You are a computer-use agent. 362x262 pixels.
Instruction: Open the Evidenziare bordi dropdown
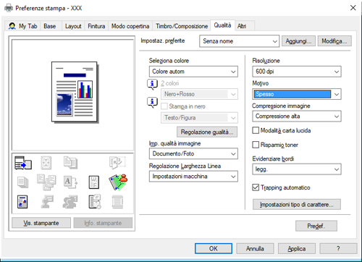point(297,169)
